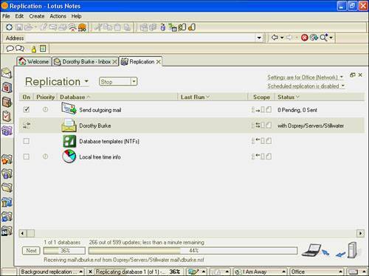Open Background replication status bar menu
The height and width of the screenshot is (276, 369).
coord(52,272)
